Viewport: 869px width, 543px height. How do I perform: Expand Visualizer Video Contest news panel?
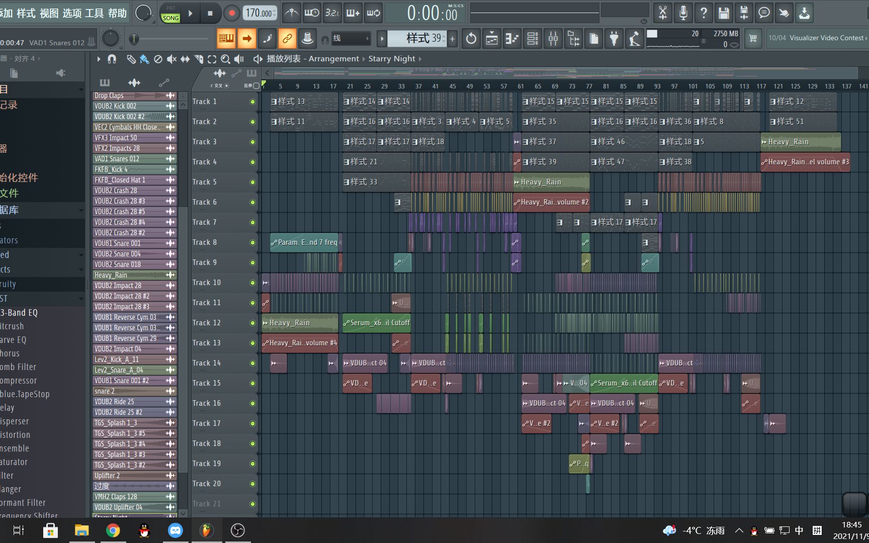(866, 38)
